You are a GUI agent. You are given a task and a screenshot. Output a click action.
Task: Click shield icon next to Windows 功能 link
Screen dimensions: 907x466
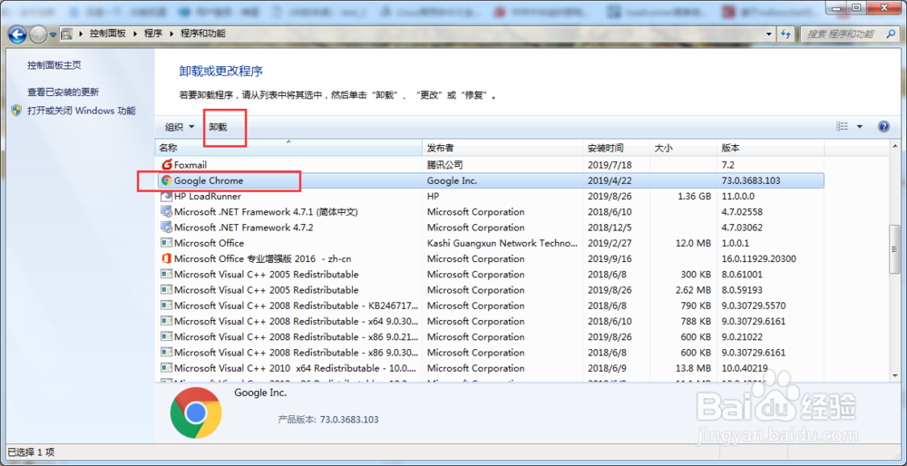[x=16, y=111]
